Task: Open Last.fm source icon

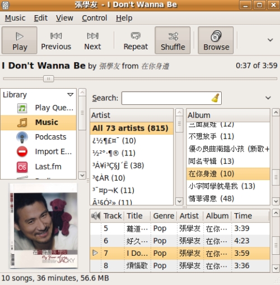Action: coord(22,167)
